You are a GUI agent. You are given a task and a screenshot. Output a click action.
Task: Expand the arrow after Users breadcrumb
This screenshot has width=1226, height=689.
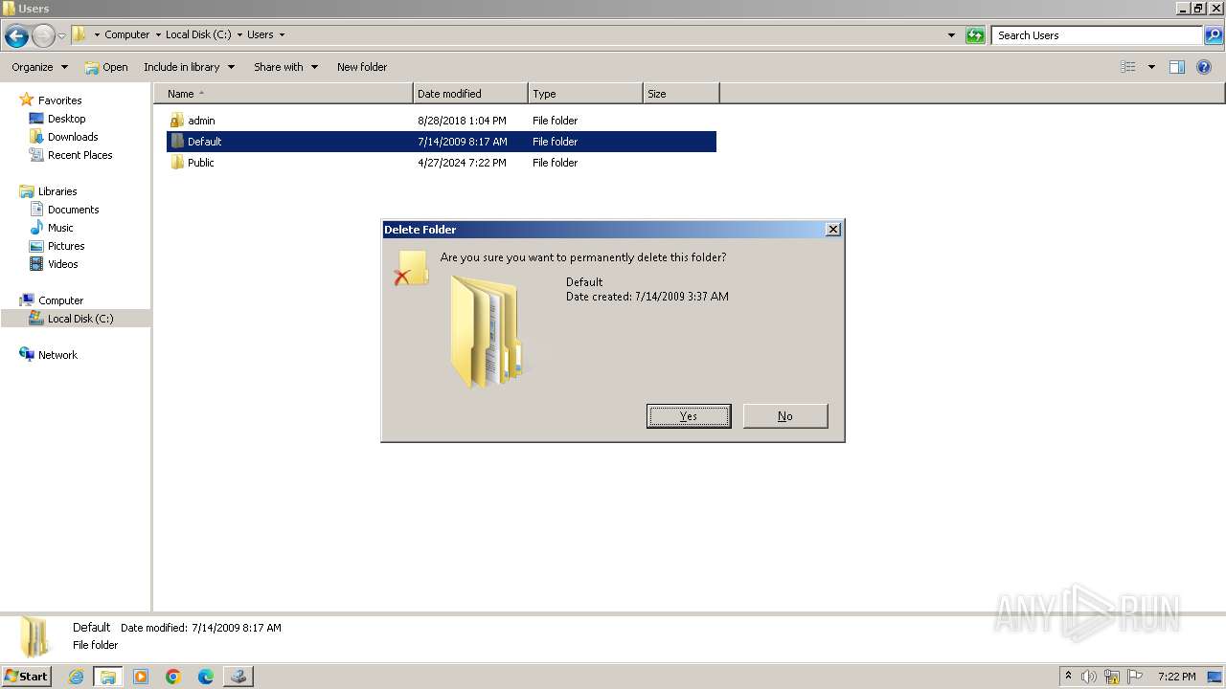[282, 34]
